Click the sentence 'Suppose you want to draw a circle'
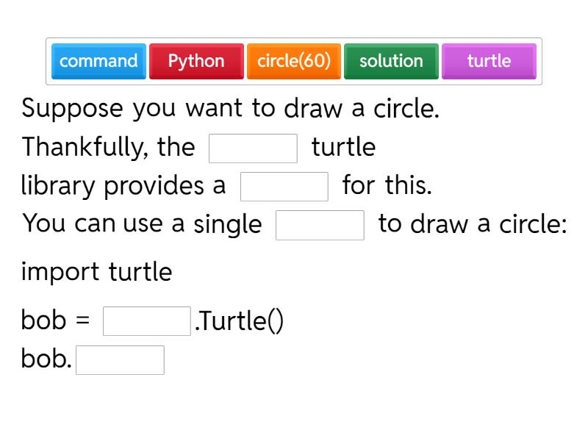This screenshot has width=588, height=441. point(220,108)
